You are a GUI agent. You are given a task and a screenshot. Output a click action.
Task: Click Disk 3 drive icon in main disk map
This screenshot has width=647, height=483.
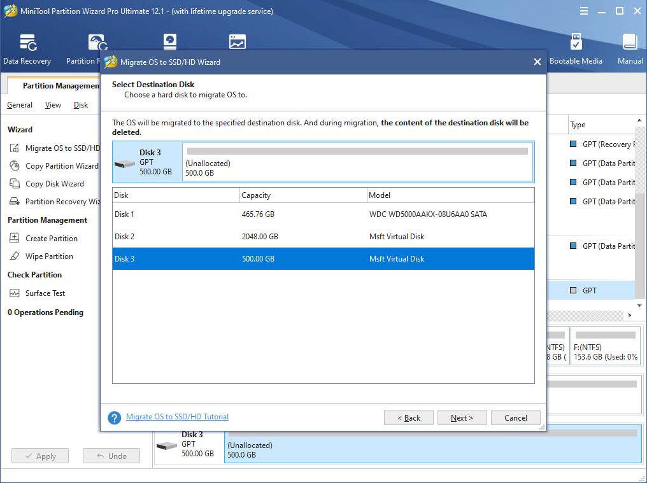(167, 446)
